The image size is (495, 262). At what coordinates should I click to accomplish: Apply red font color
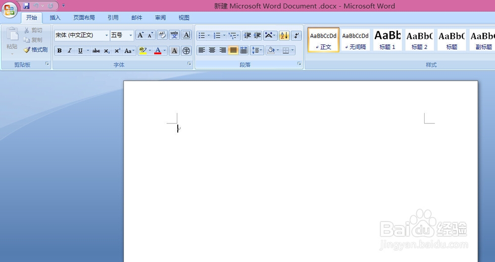coord(158,50)
